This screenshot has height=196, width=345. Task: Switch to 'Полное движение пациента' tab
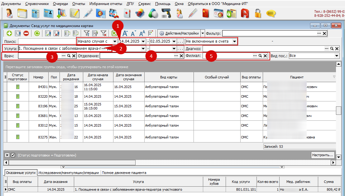pyautogui.click(x=124, y=173)
